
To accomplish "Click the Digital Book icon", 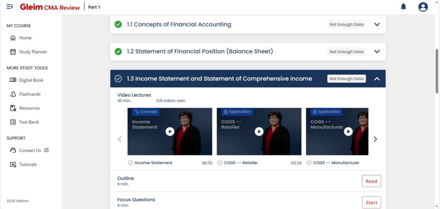I will (13, 80).
